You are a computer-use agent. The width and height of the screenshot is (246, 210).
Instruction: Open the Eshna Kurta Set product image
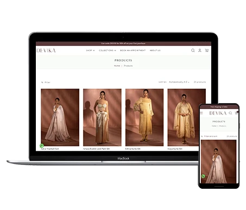[x=144, y=117]
